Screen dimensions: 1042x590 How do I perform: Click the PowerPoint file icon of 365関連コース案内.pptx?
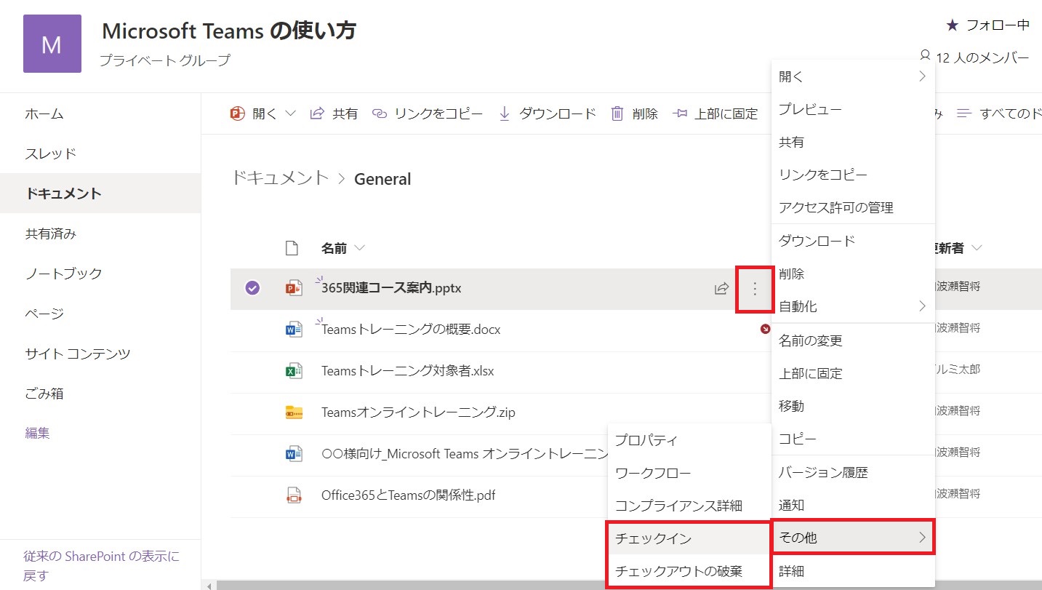pyautogui.click(x=294, y=288)
